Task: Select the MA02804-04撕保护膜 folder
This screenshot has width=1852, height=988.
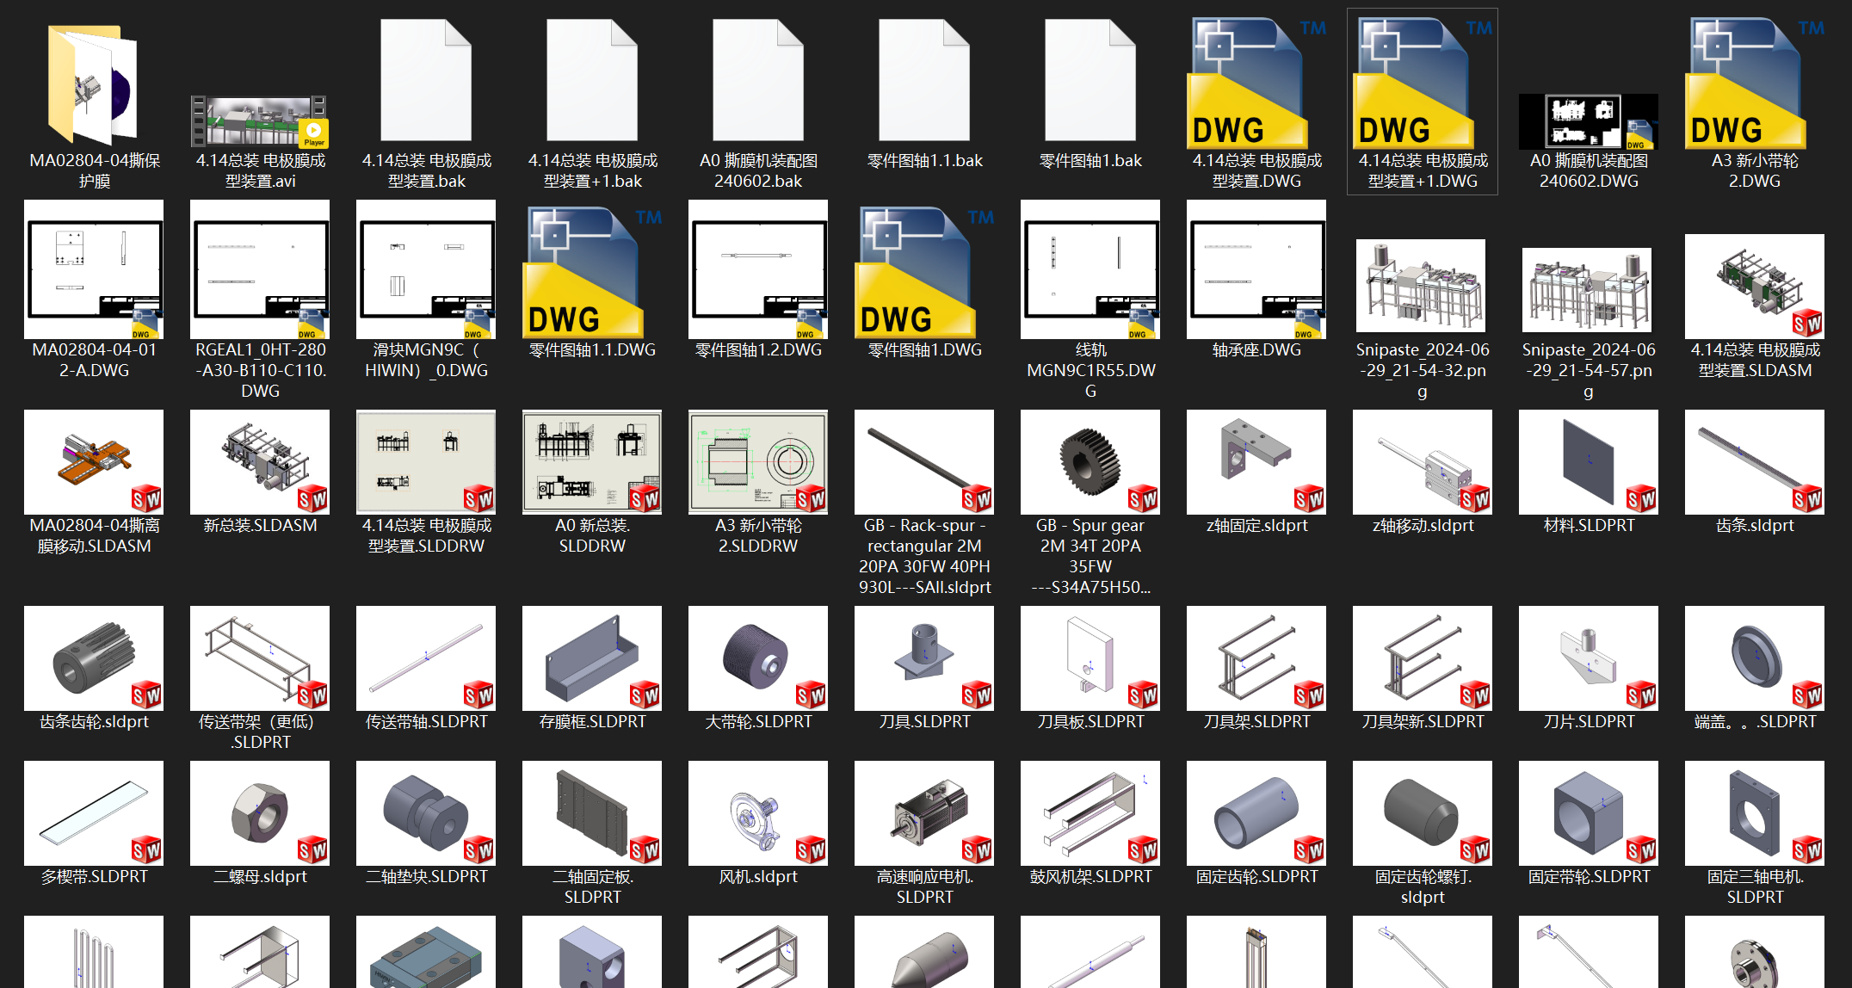Action: (x=93, y=84)
